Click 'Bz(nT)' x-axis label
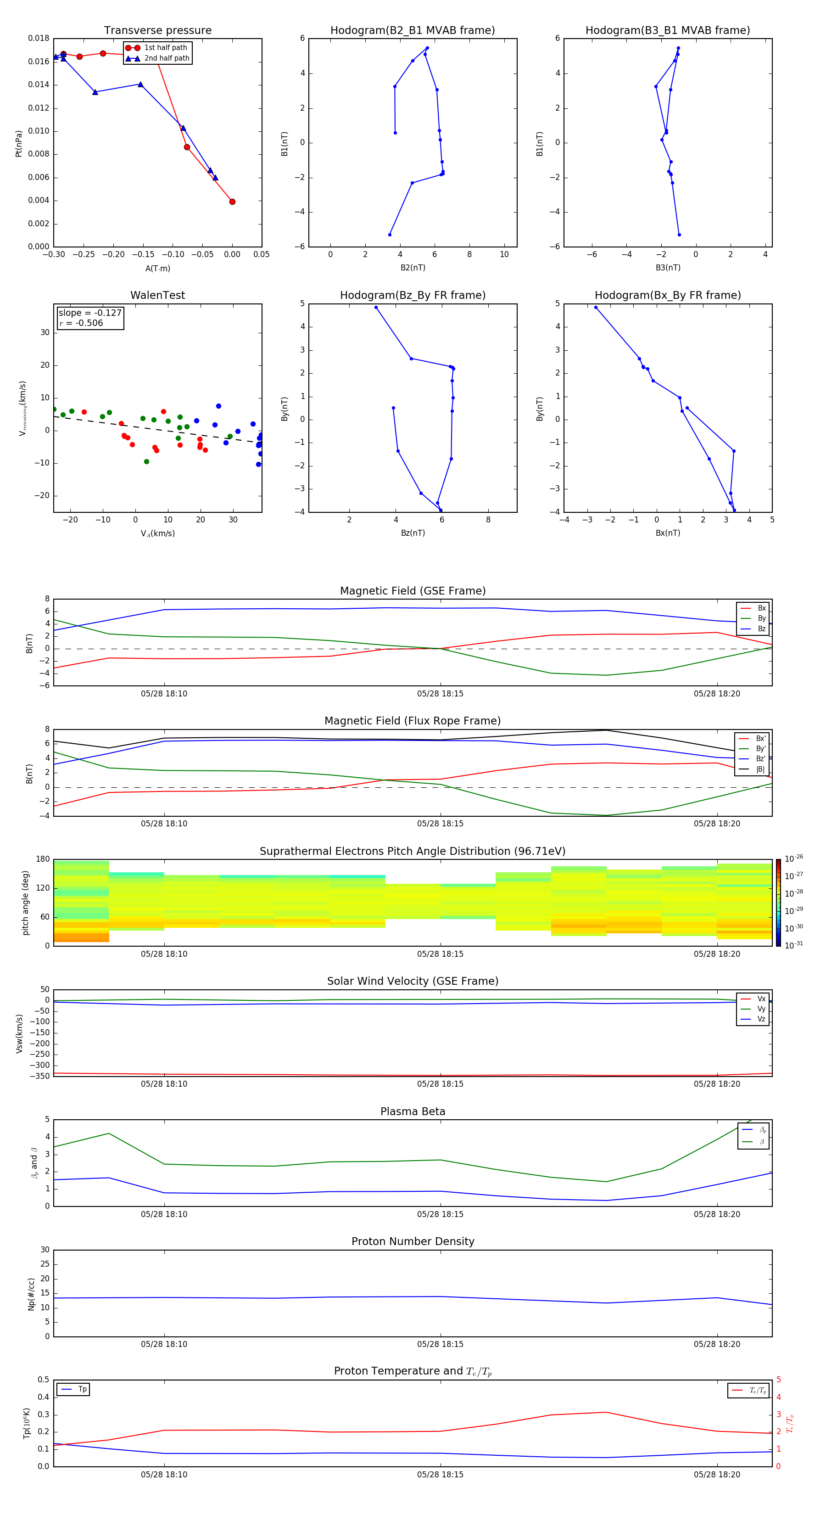This screenshot has height=1515, width=826. (413, 533)
